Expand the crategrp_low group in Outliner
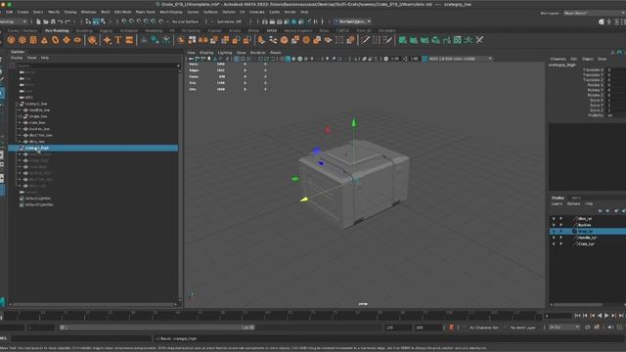The height and width of the screenshot is (352, 626). point(17,104)
